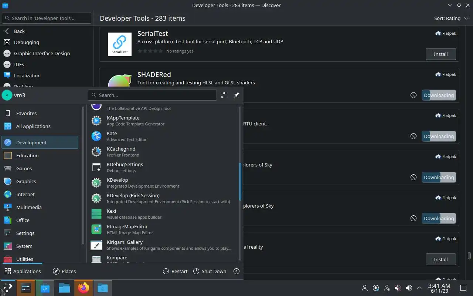Switch to the Places tab
Image resolution: width=473 pixels, height=296 pixels.
(x=64, y=271)
